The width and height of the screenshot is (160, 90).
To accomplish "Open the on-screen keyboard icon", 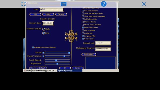I will (x=63, y=4).
